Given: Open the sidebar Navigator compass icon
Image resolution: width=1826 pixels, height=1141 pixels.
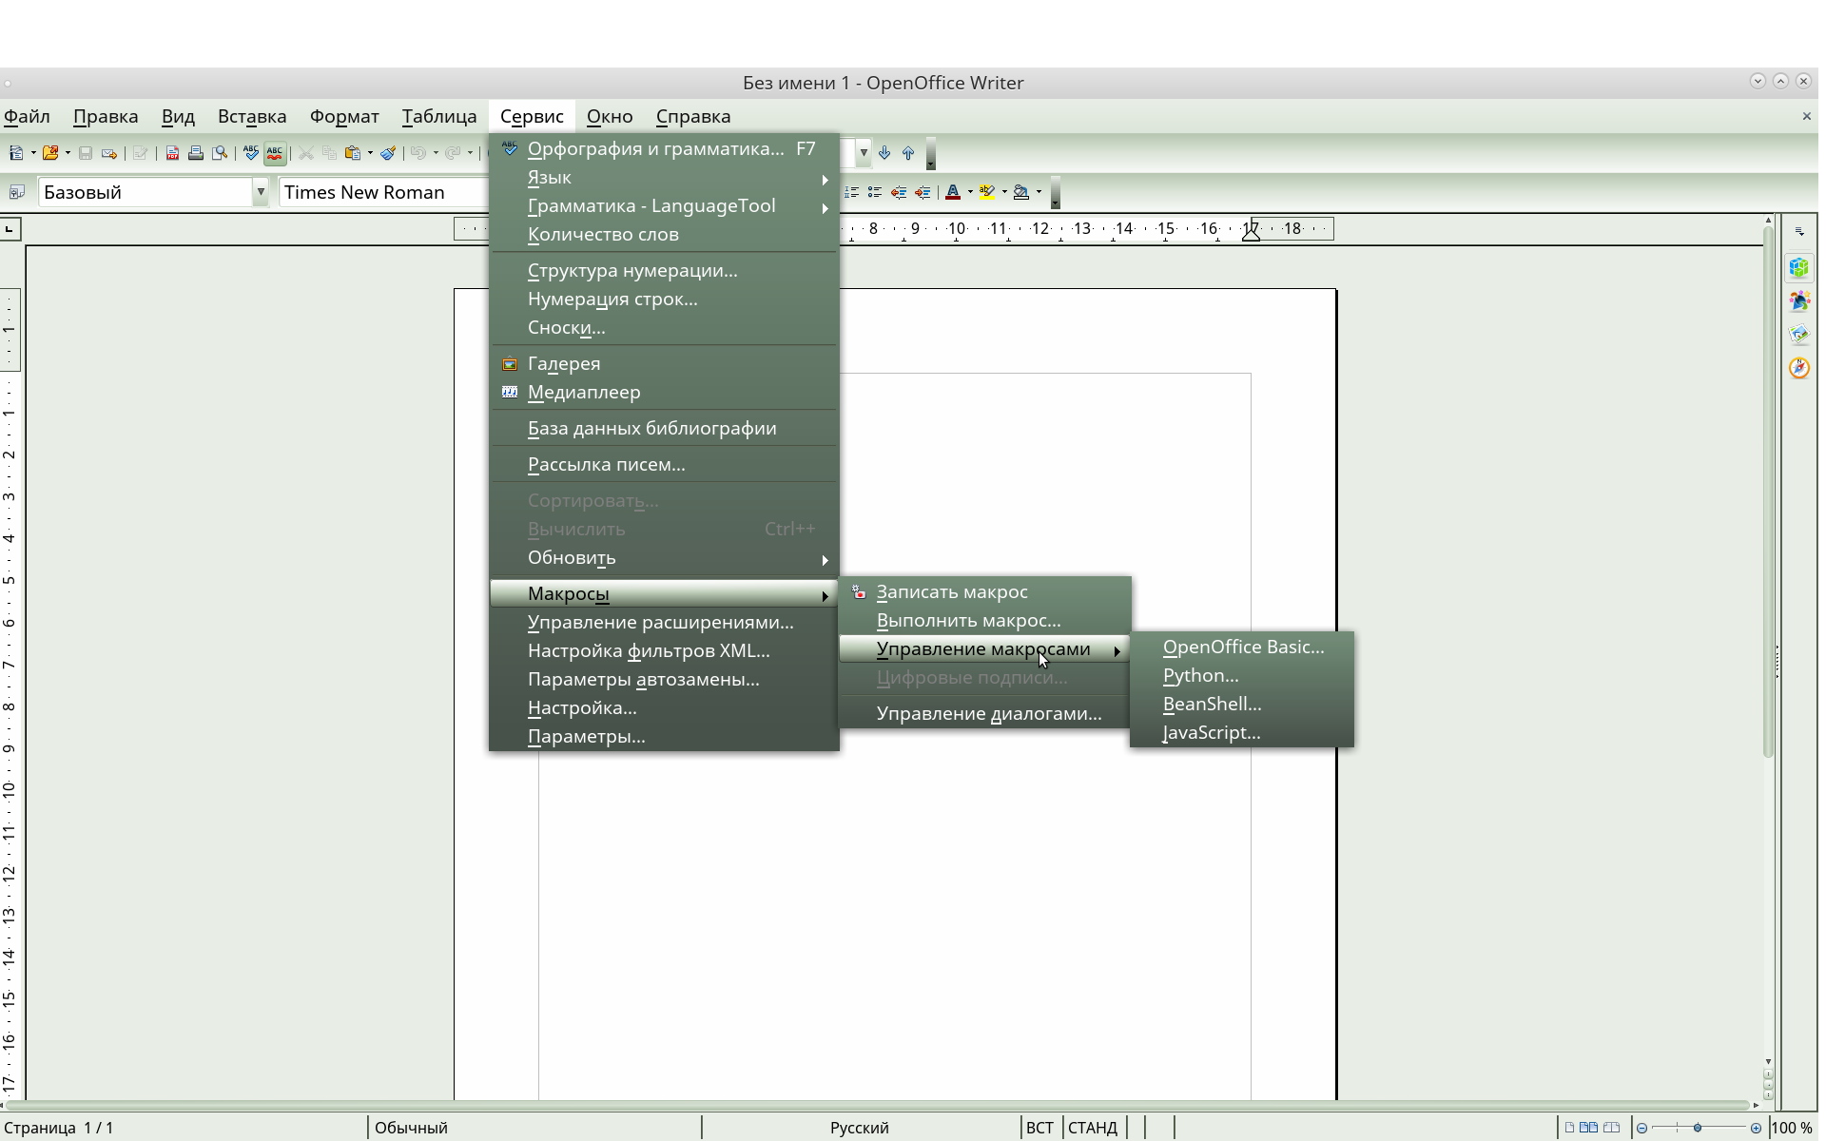Looking at the screenshot, I should click(1798, 368).
